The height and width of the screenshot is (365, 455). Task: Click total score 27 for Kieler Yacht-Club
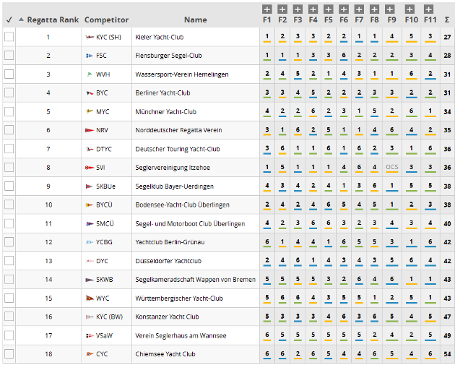click(447, 37)
